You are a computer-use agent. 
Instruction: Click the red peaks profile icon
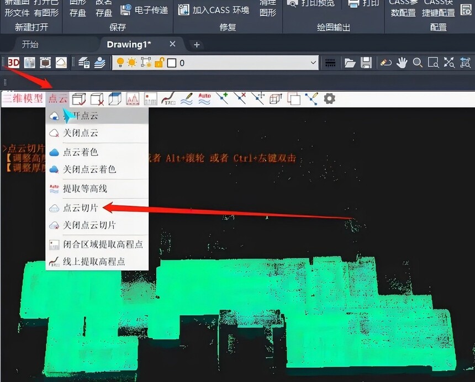(x=133, y=99)
